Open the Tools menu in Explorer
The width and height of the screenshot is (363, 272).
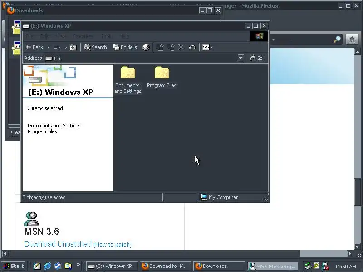[107, 36]
